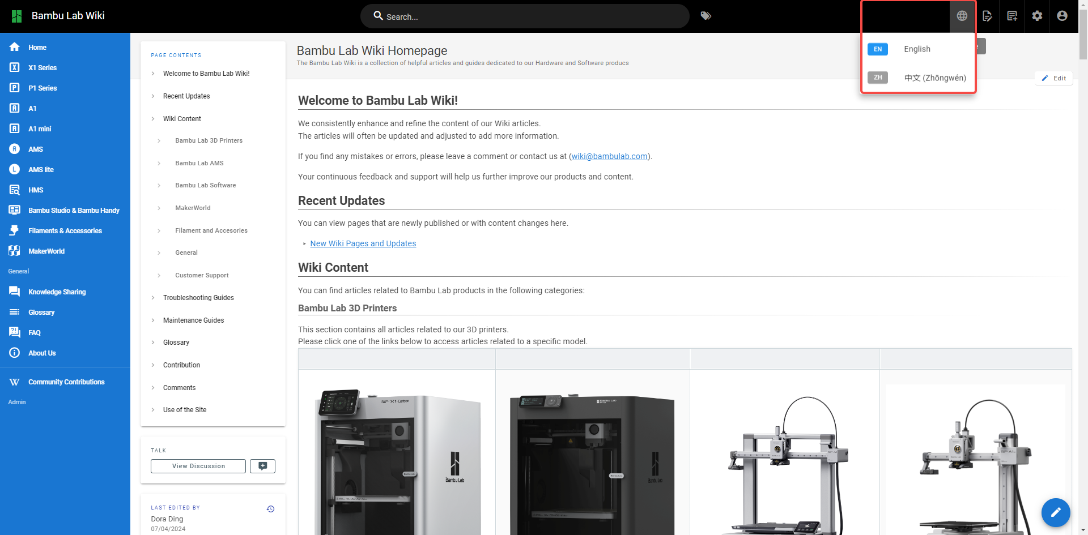Image resolution: width=1088 pixels, height=535 pixels.
Task: Jump to Welcome to Bambu Lab Wiki! section
Action: [x=206, y=74]
